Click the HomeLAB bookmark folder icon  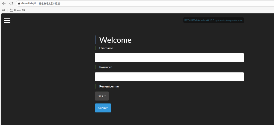click(12, 10)
